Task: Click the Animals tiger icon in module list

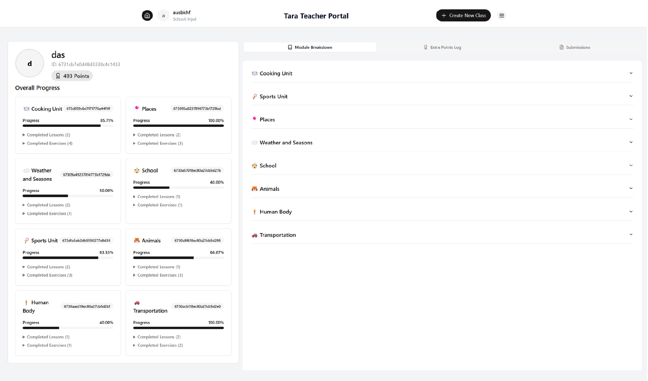Action: coord(255,189)
